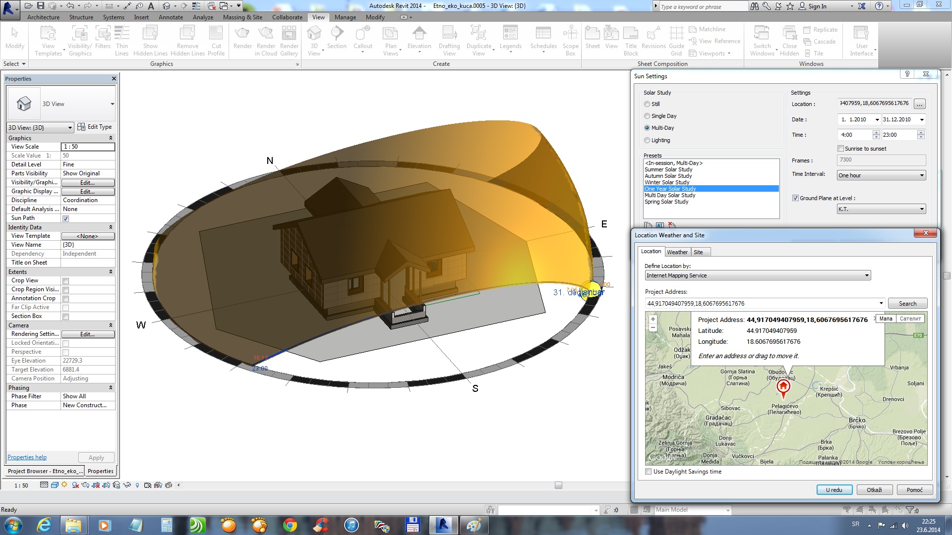Open the Schedules tool
Image resolution: width=952 pixels, height=535 pixels.
543,39
